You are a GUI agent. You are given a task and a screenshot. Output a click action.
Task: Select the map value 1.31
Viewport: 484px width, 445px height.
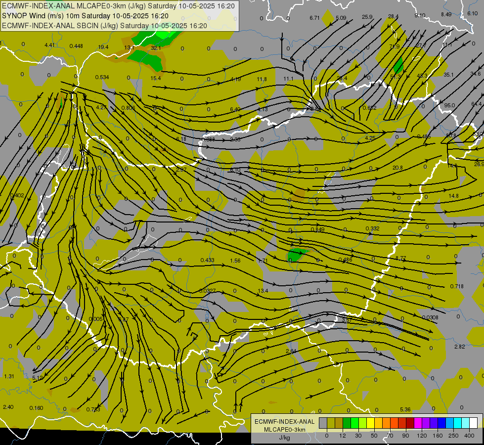[9, 376]
